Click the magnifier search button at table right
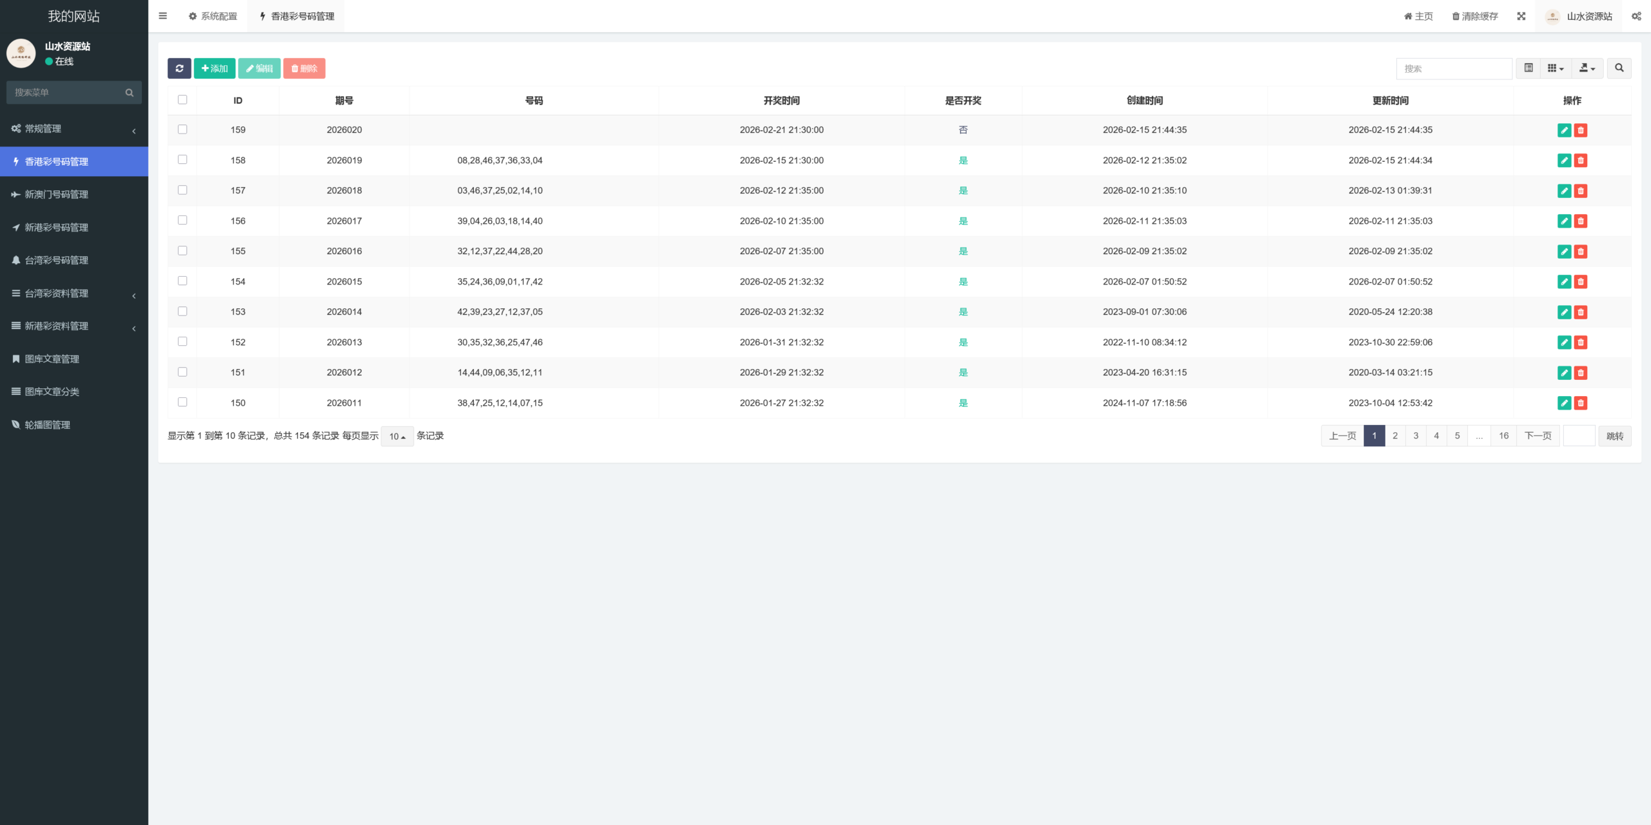The width and height of the screenshot is (1651, 825). [x=1619, y=68]
